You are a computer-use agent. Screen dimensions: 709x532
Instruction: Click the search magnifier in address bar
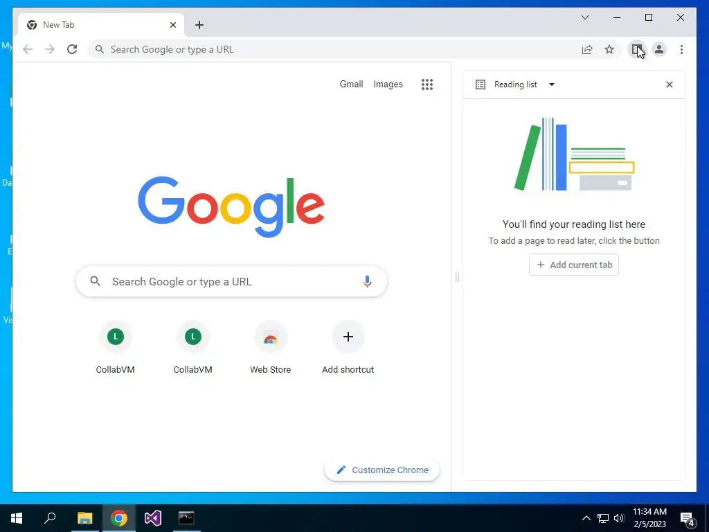click(x=100, y=49)
